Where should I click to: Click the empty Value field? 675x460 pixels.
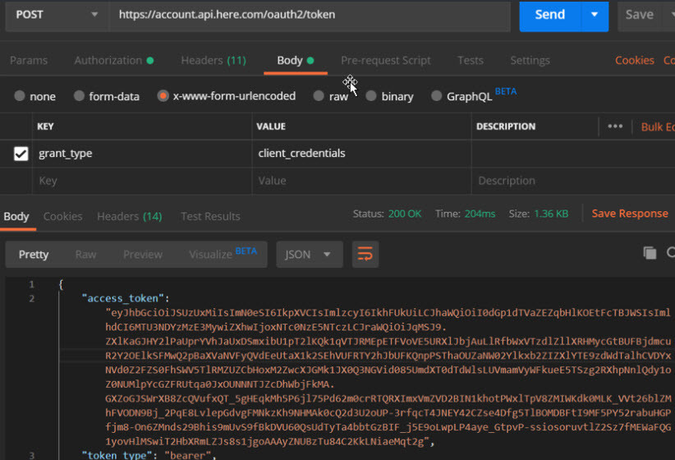pos(361,181)
